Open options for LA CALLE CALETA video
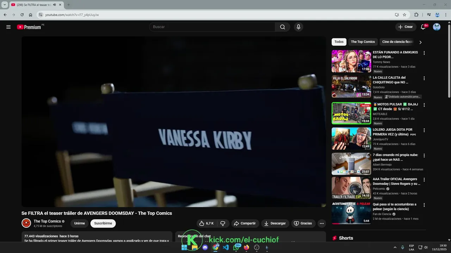 click(x=424, y=78)
